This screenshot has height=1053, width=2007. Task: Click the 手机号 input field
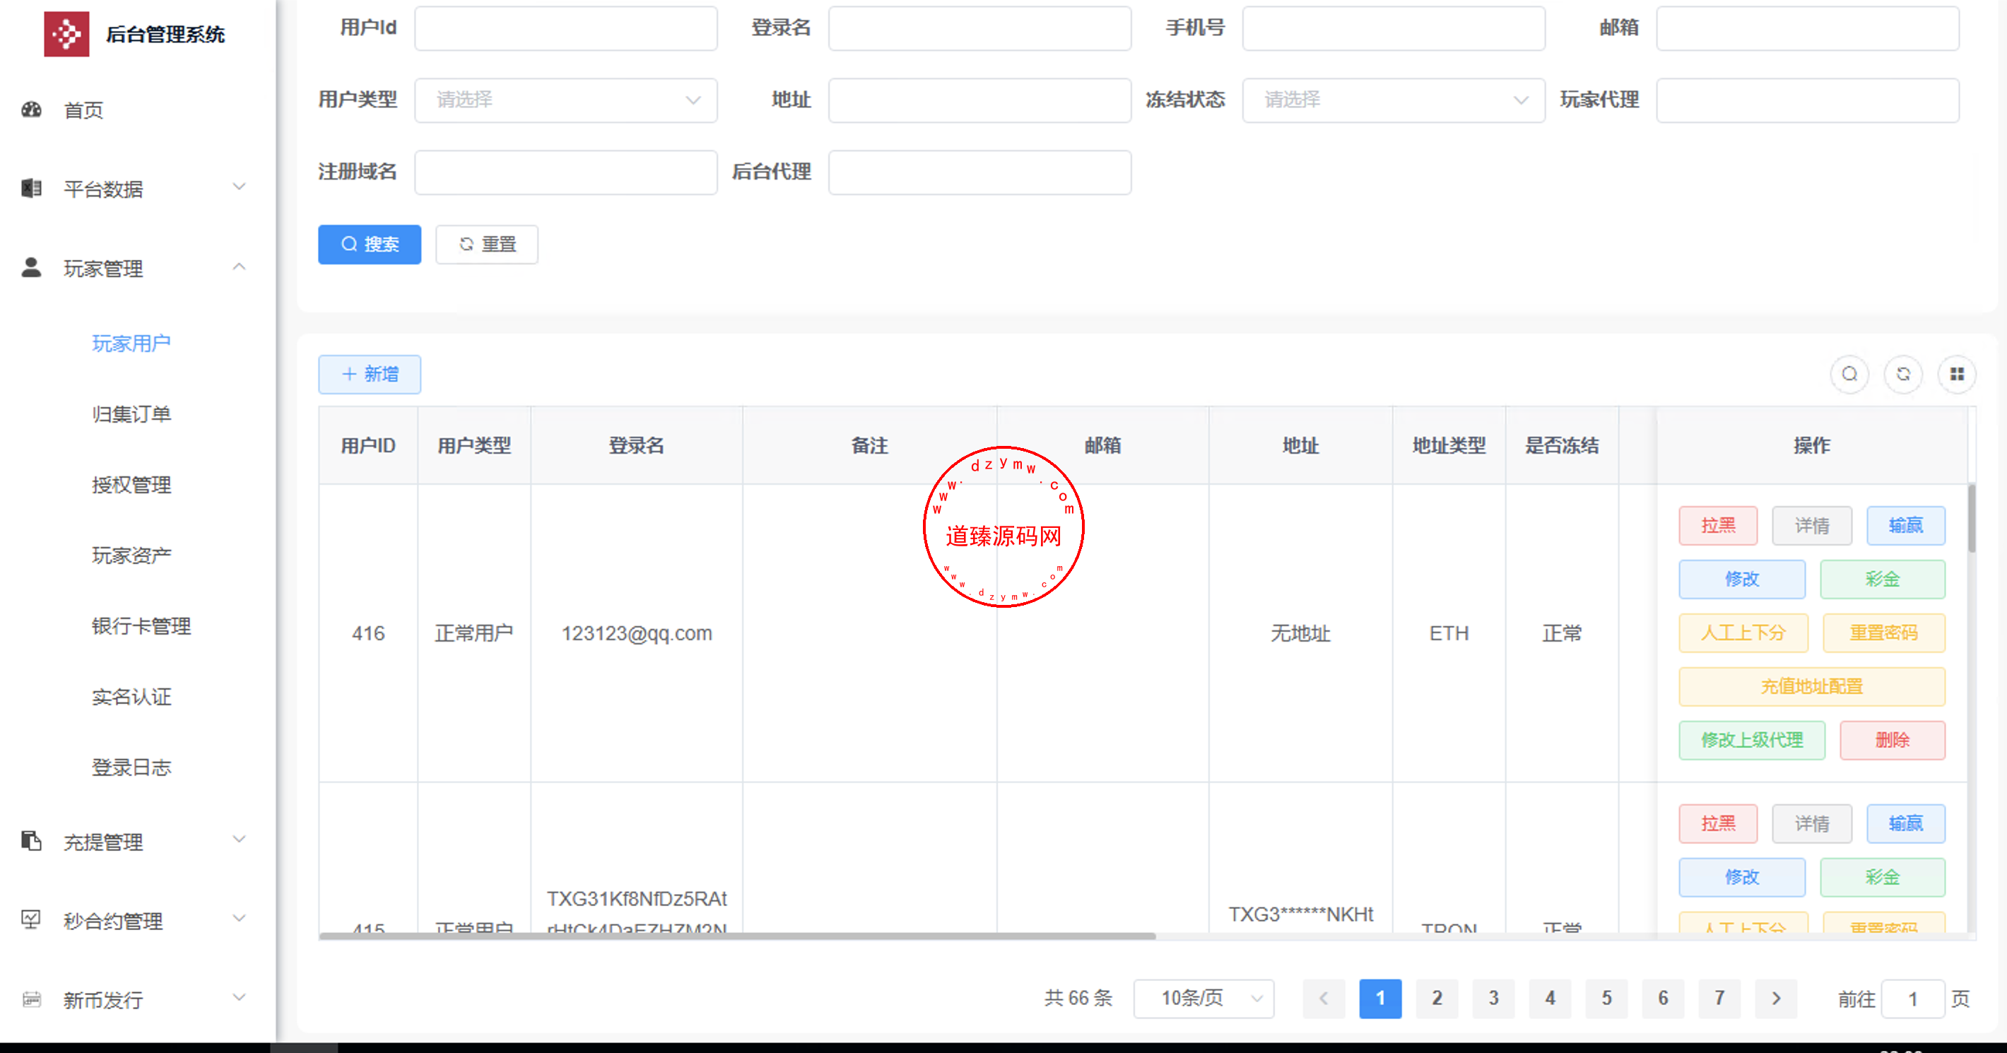(x=1394, y=28)
